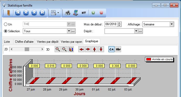Expand the Affichage Semaine dropdown
The height and width of the screenshot is (97, 181).
coord(172,24)
